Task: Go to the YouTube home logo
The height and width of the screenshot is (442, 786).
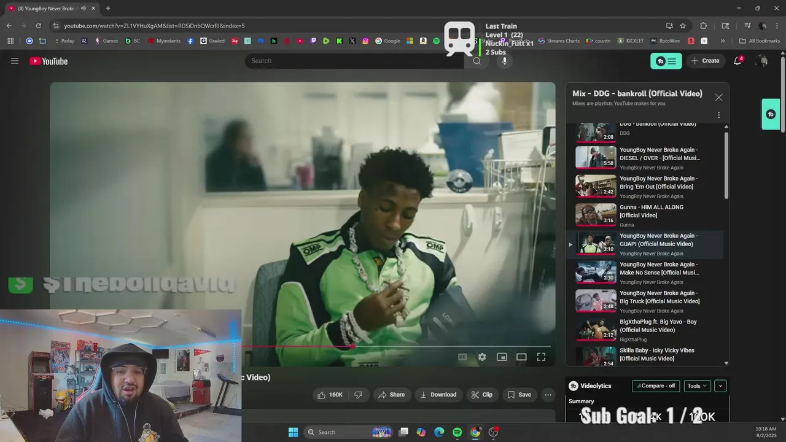Action: coord(49,61)
